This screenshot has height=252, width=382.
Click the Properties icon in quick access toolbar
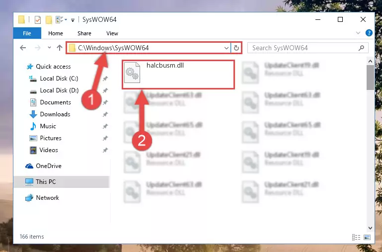(x=38, y=20)
